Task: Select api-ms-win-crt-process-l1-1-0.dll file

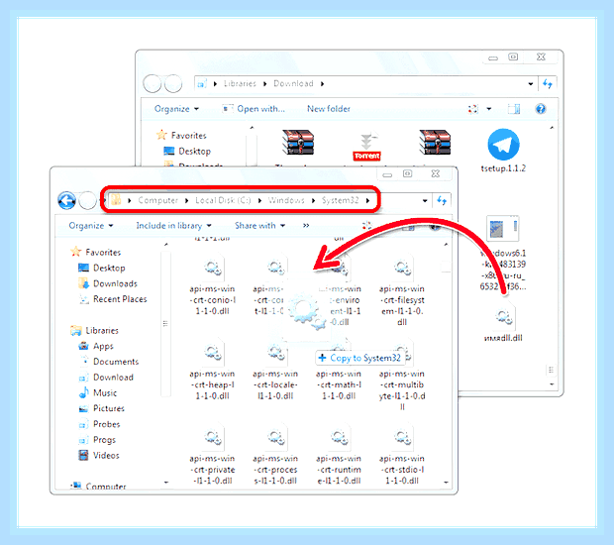Action: point(275,455)
